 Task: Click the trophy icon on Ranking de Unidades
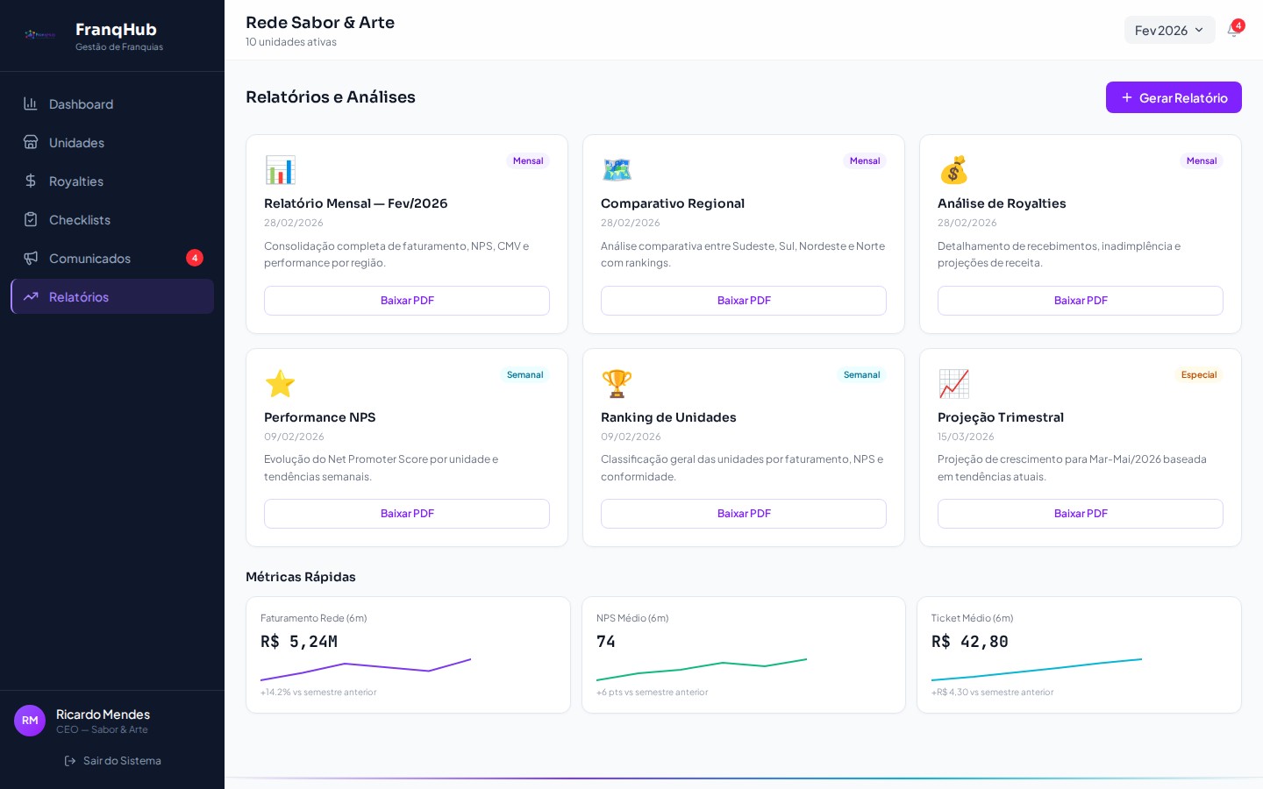tap(617, 384)
